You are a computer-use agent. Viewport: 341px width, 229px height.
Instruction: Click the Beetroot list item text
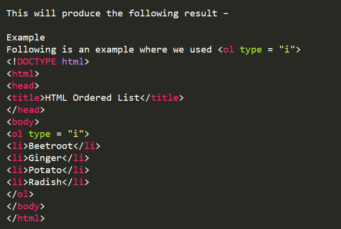[x=51, y=146]
